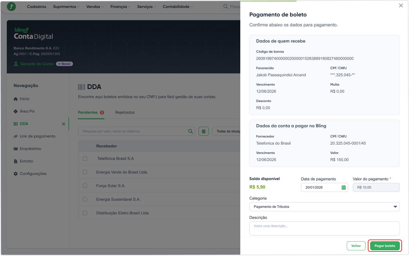Click the Voltar button
Viewport: 409px width, 256px height.
(x=356, y=246)
